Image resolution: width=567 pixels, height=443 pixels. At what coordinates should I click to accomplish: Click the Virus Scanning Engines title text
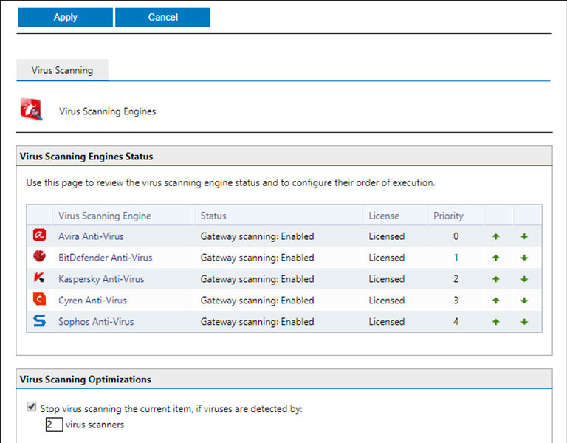[107, 111]
